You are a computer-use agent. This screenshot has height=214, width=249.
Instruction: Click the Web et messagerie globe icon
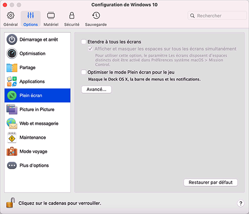point(12,123)
